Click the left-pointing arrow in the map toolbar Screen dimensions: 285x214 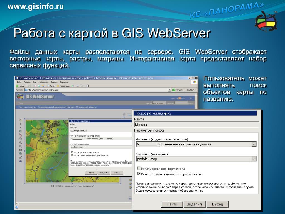(21, 127)
